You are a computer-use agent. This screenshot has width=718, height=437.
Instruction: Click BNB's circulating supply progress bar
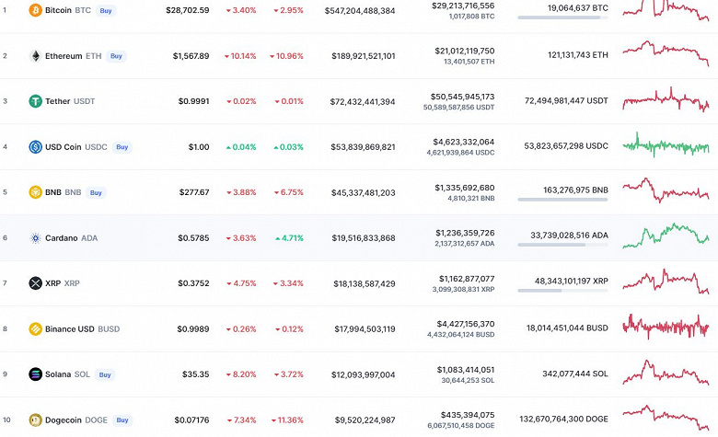point(562,199)
